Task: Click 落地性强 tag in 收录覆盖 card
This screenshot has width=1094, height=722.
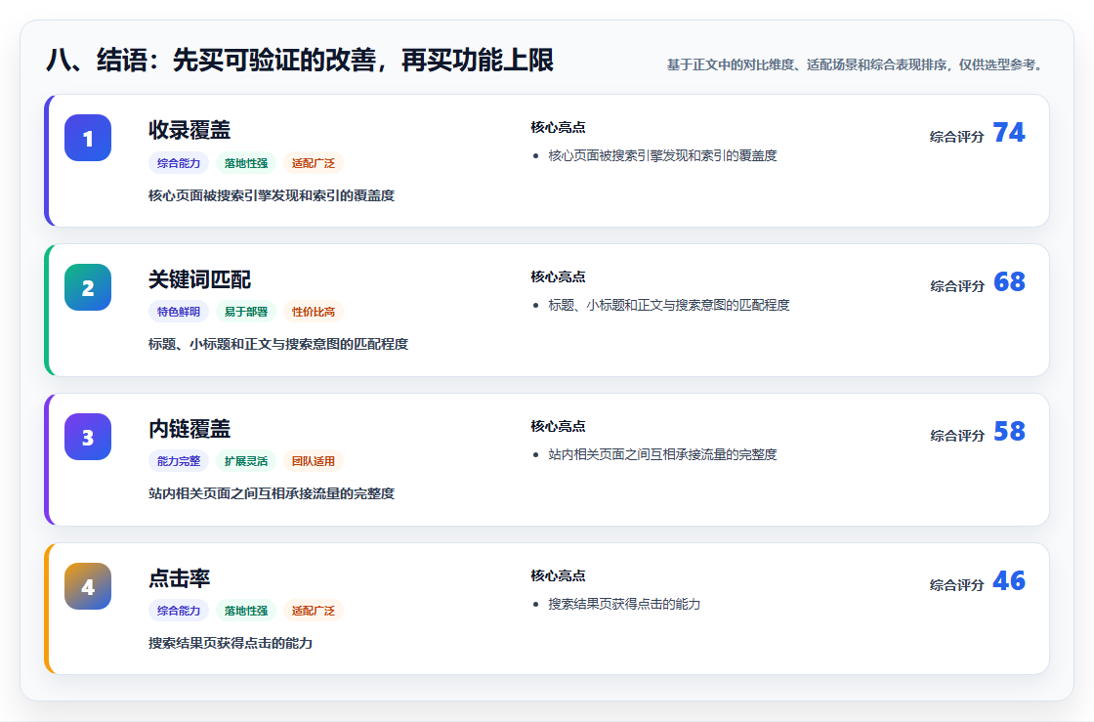Action: click(x=246, y=163)
